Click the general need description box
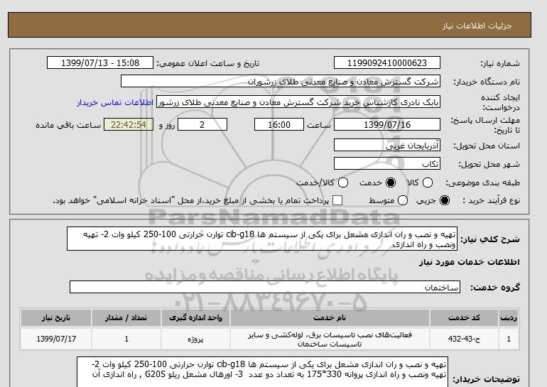547x387 pixels. click(x=262, y=239)
